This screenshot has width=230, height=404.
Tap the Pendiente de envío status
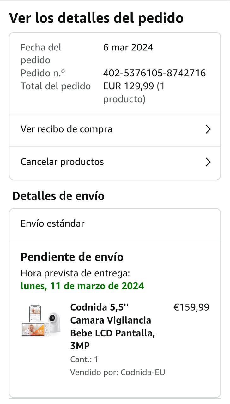tap(72, 257)
